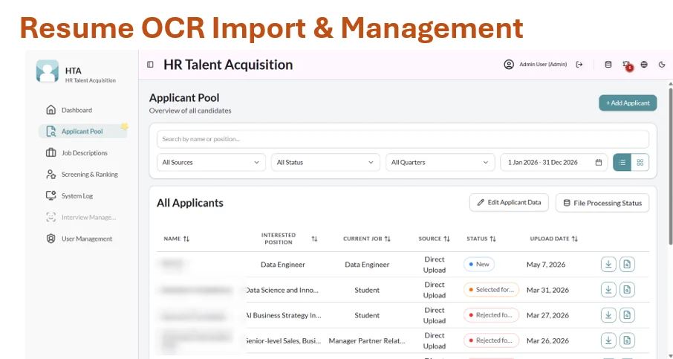Screen dimensions: 673x359
Task: Click the Edit Applicant Data button
Action: [x=509, y=203]
